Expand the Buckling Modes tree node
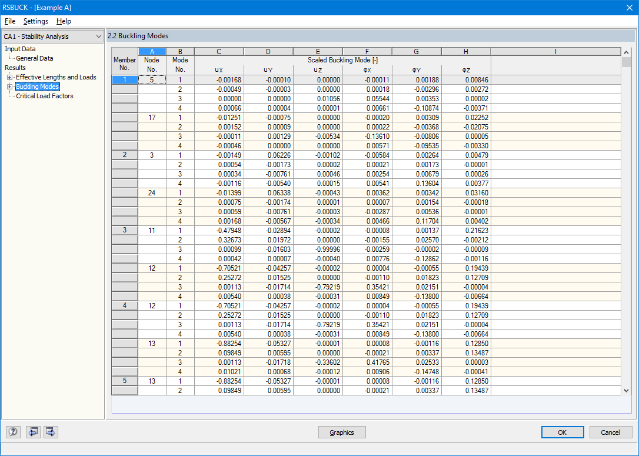The width and height of the screenshot is (639, 456). pyautogui.click(x=10, y=86)
